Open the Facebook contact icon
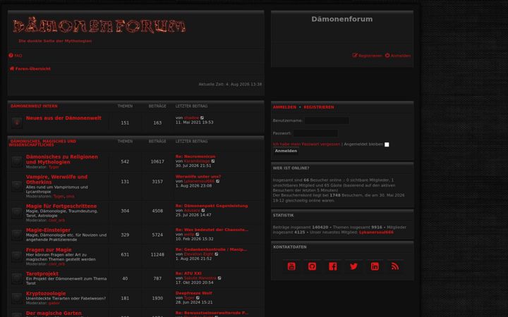This screenshot has width=508, height=317. coord(333,266)
